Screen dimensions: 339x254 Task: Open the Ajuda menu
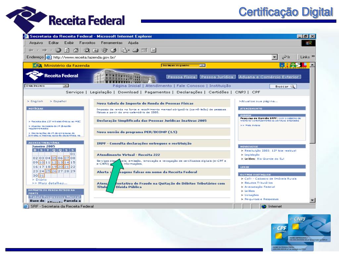pos(133,43)
